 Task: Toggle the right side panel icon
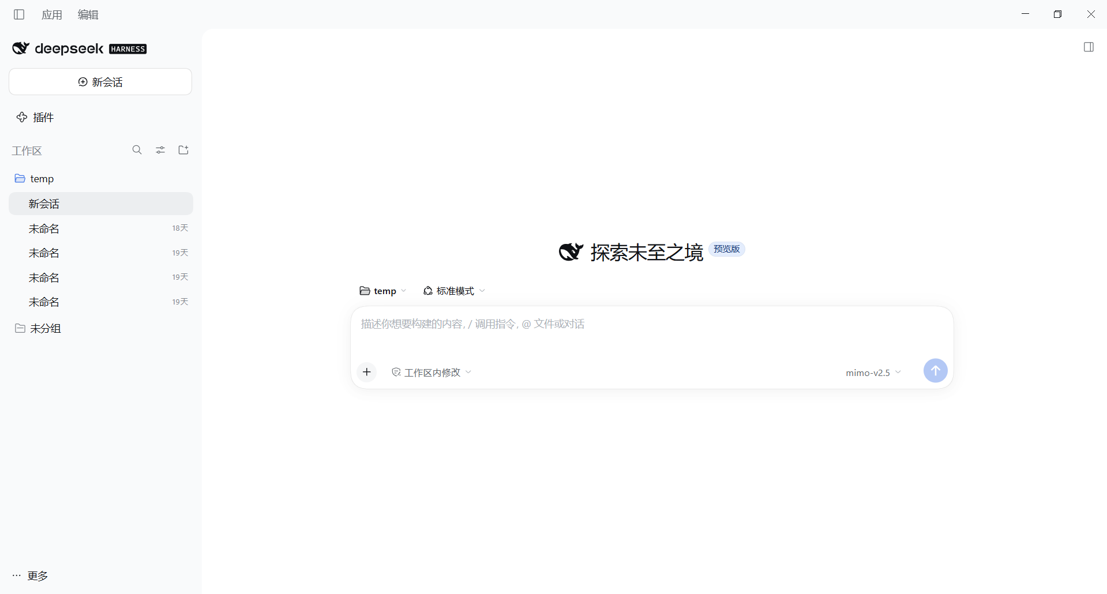1089,47
